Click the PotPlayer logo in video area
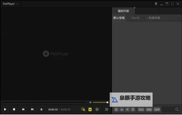 coord(56,54)
